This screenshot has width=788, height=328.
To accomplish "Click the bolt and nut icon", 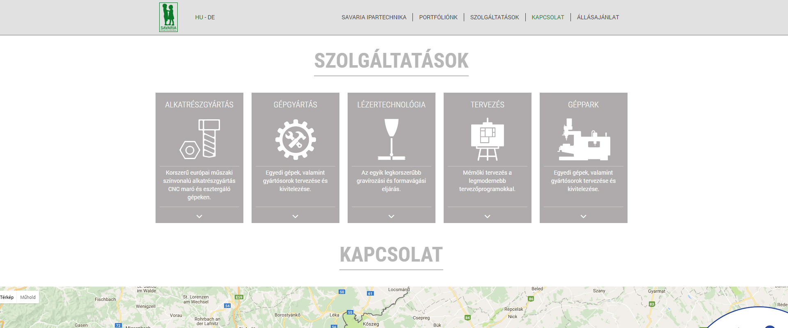I will [199, 139].
